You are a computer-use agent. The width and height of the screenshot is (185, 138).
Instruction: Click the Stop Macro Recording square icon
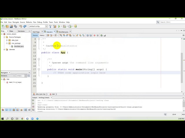(98, 35)
